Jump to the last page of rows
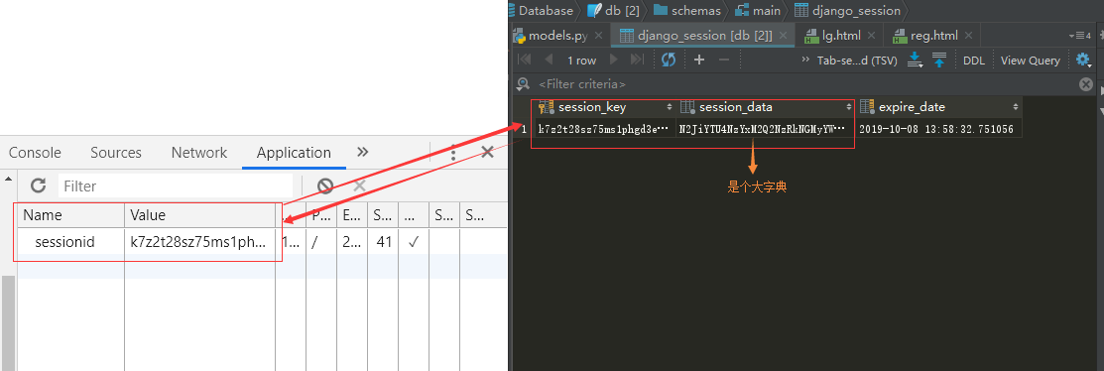This screenshot has height=371, width=1104. [x=637, y=60]
